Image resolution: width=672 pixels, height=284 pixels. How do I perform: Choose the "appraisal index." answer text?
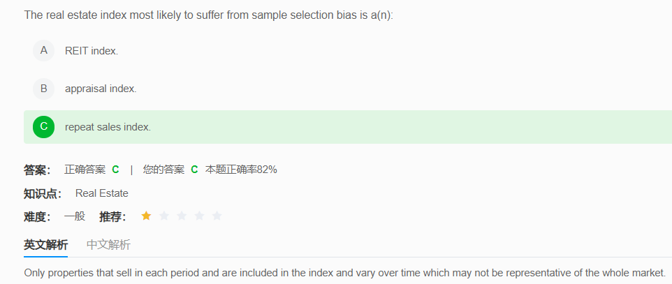pos(101,89)
